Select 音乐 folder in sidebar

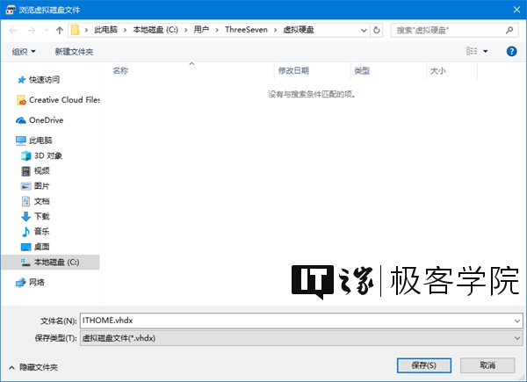coord(41,231)
